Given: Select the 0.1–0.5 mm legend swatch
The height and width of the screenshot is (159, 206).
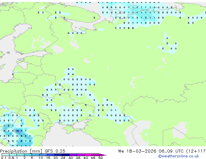Looking at the screenshot, I should coord(6,155).
